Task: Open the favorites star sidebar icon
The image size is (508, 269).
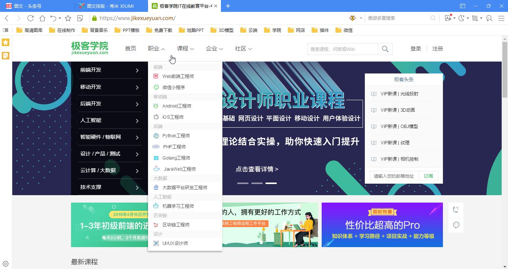Action: pos(6,42)
